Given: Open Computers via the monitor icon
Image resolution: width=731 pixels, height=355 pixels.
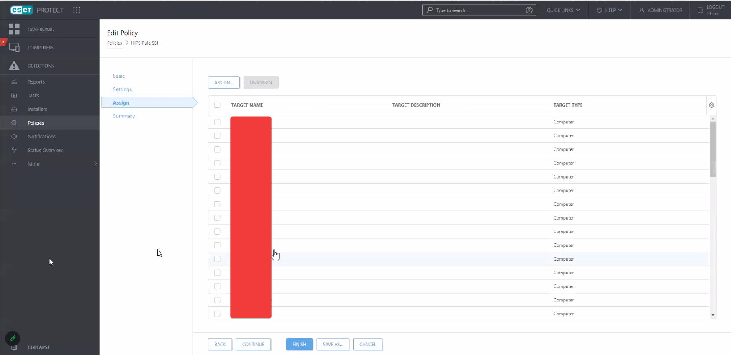Looking at the screenshot, I should point(14,47).
